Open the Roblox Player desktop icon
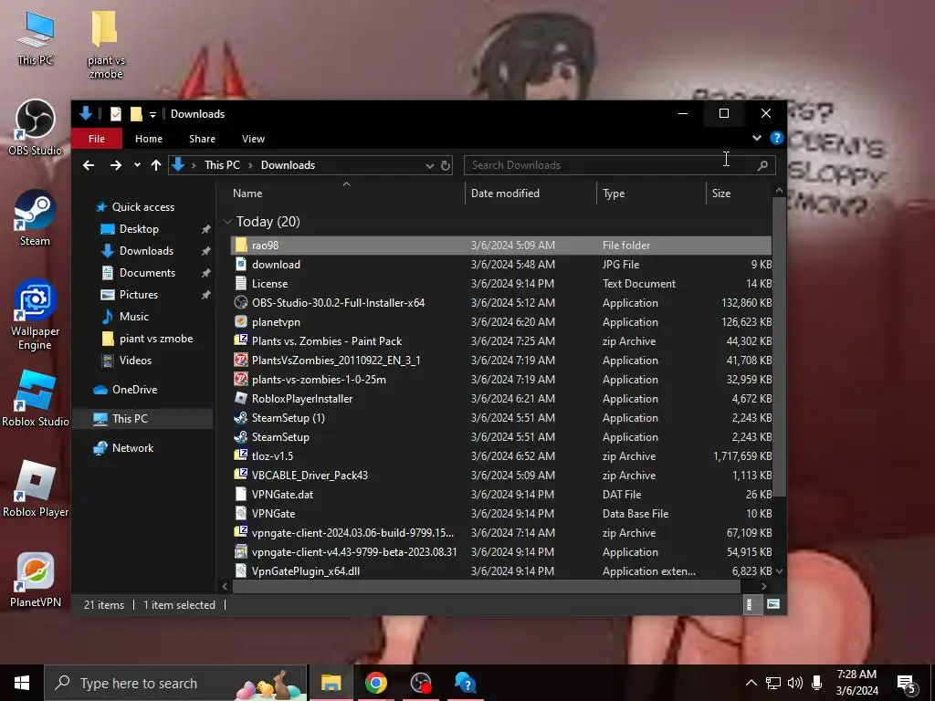This screenshot has height=701, width=935. point(36,489)
